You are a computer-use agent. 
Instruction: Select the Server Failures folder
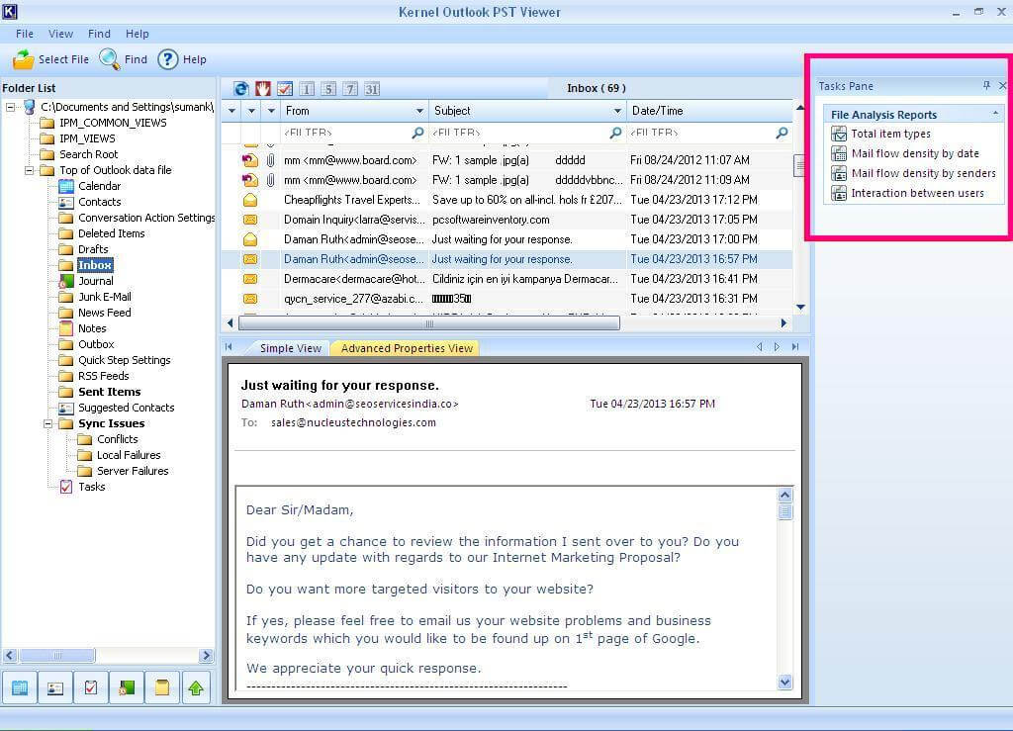(x=133, y=472)
